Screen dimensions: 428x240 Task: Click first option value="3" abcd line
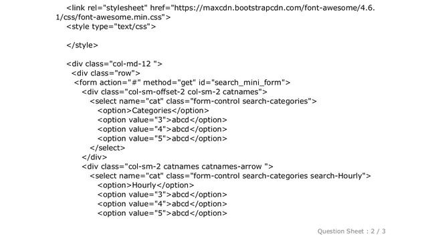click(x=162, y=120)
